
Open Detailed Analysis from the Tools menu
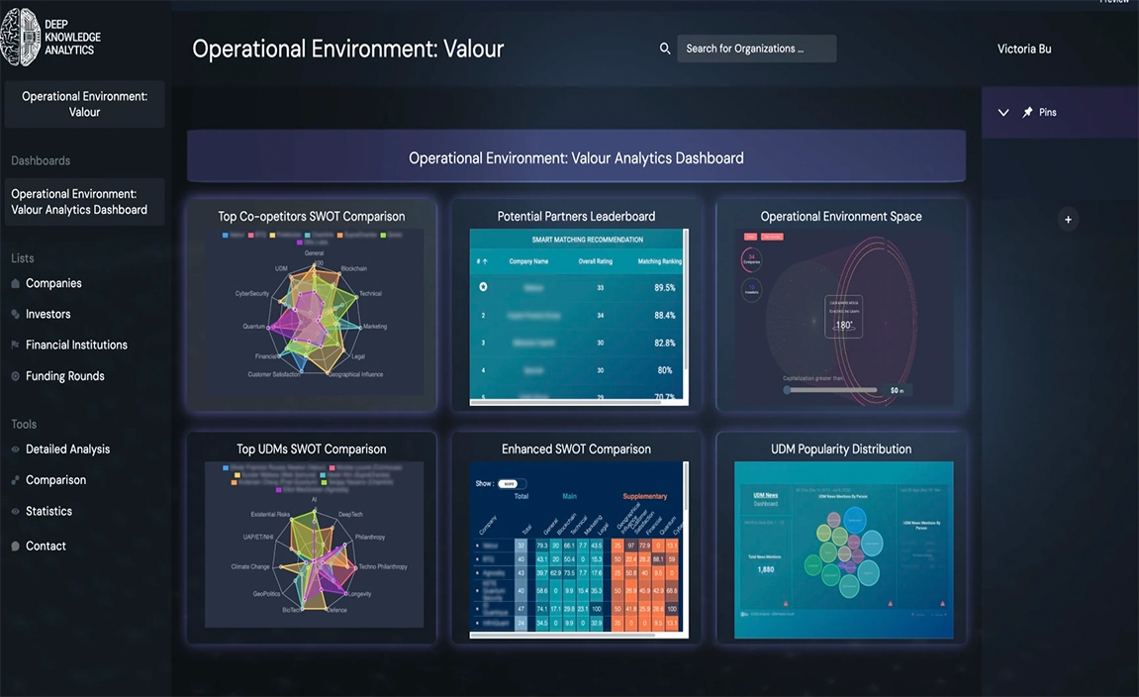[67, 449]
